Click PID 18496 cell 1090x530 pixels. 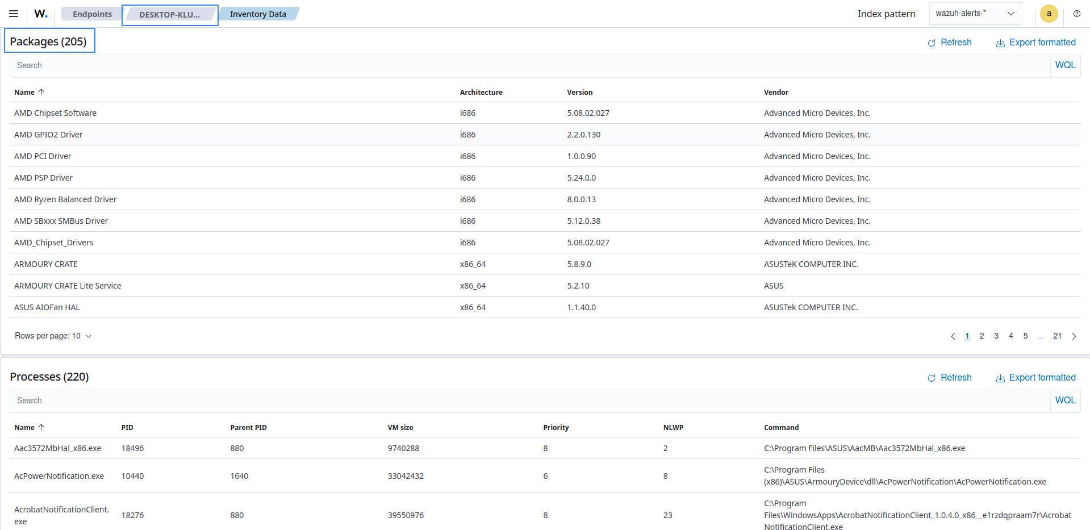(x=132, y=448)
